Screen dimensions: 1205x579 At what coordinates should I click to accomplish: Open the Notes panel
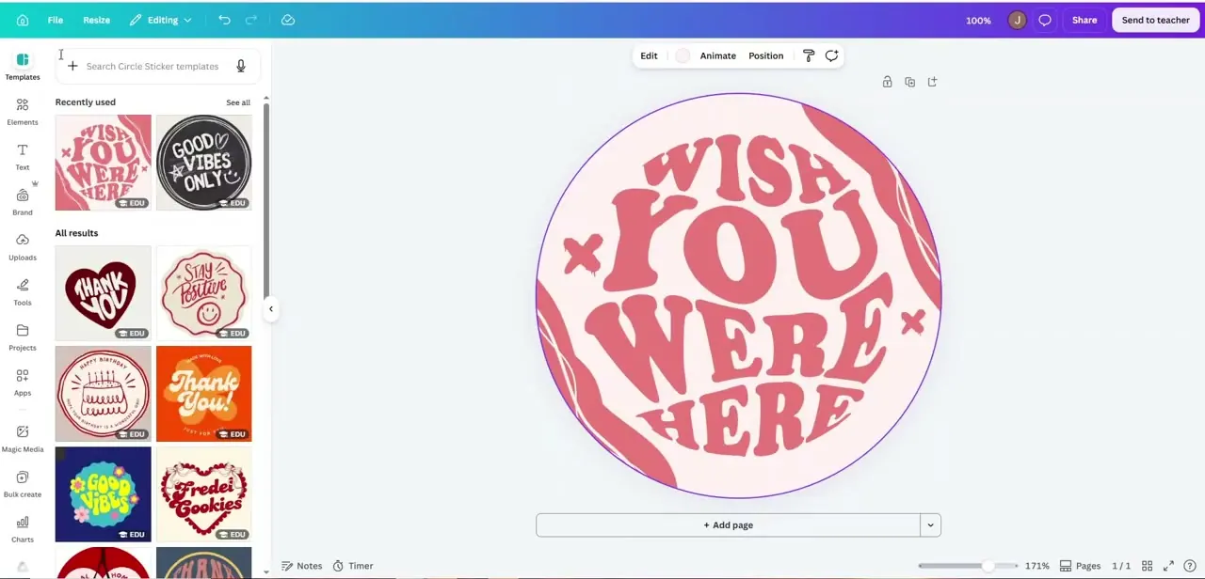click(x=302, y=566)
